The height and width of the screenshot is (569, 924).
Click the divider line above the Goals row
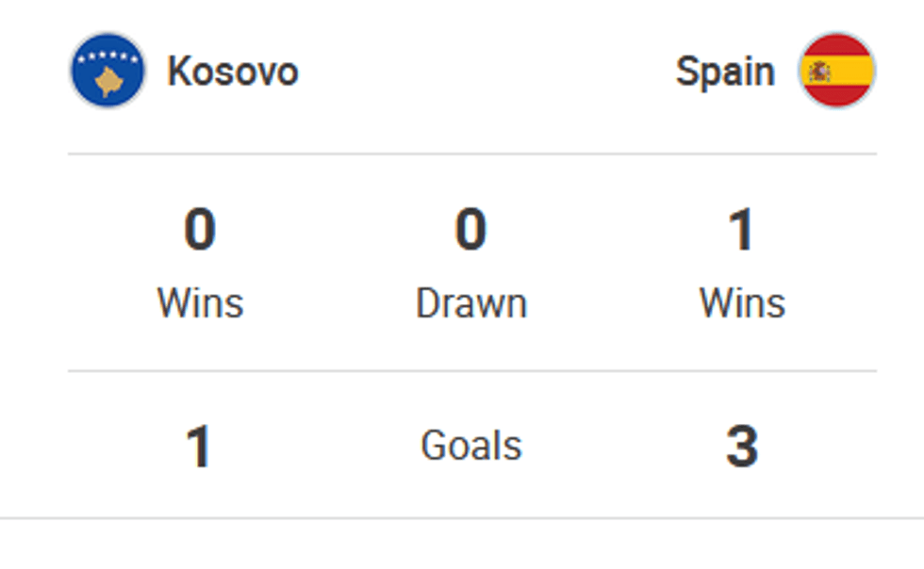[x=471, y=371]
